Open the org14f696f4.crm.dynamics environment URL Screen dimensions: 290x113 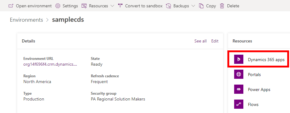click(x=50, y=64)
